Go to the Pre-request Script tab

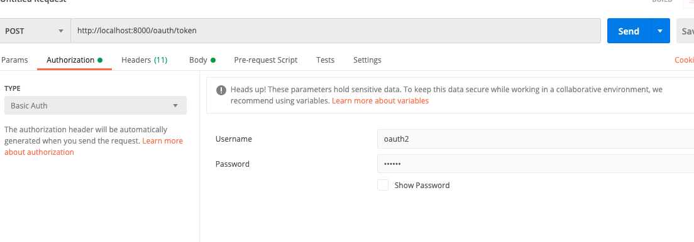[x=265, y=60]
